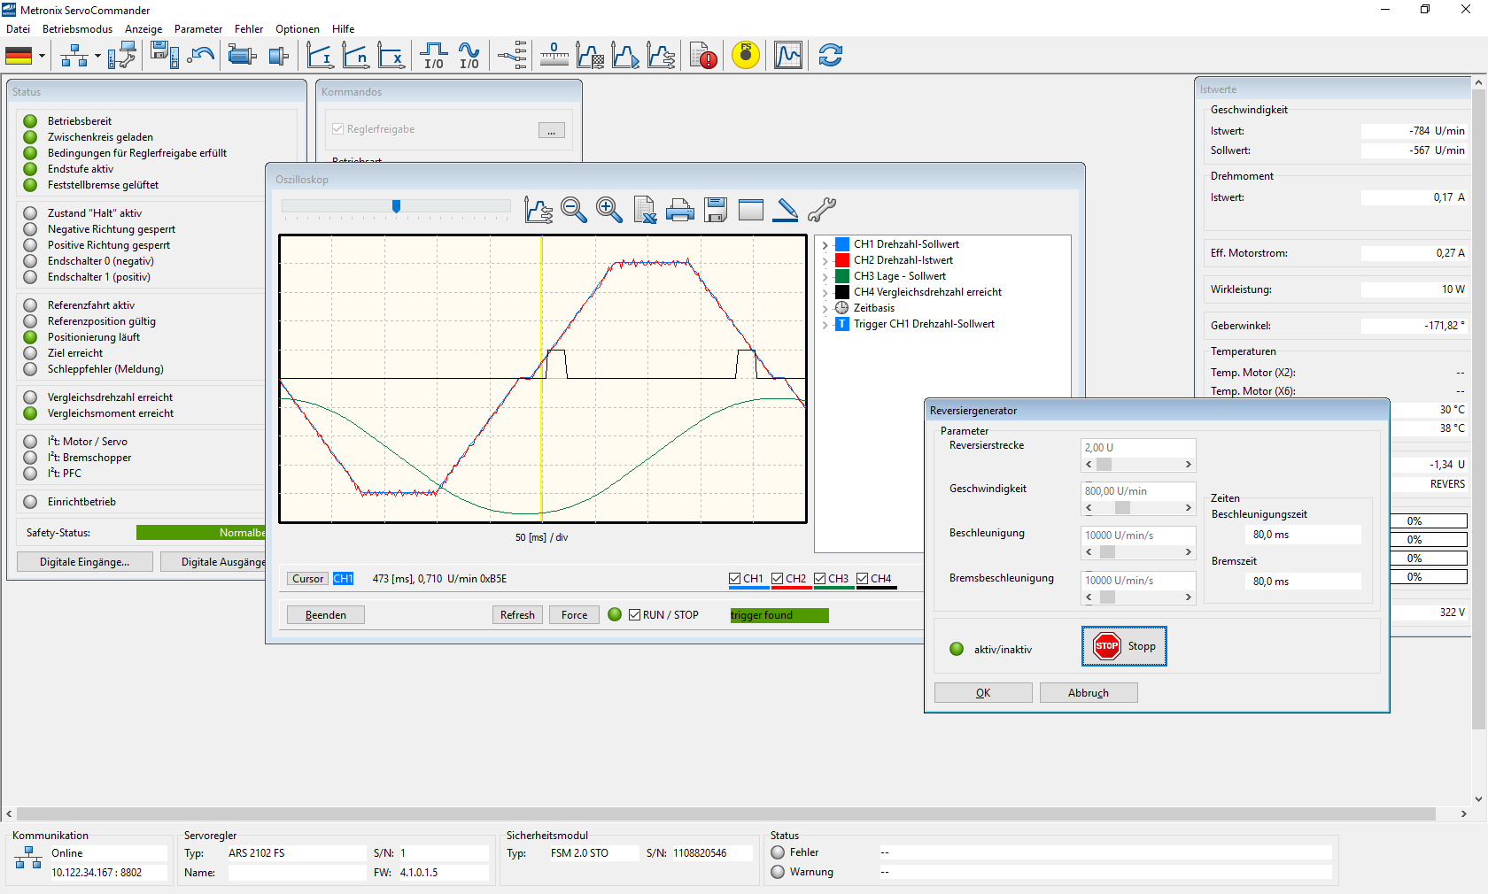The width and height of the screenshot is (1488, 894).
Task: Open the Betriebsmodus menu
Action: (78, 29)
